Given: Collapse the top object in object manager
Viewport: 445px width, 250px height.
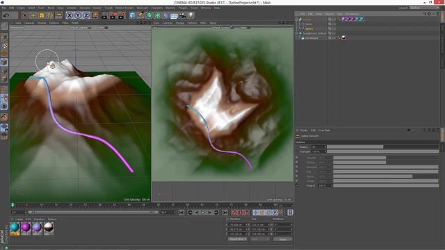Looking at the screenshot, I should [x=297, y=19].
